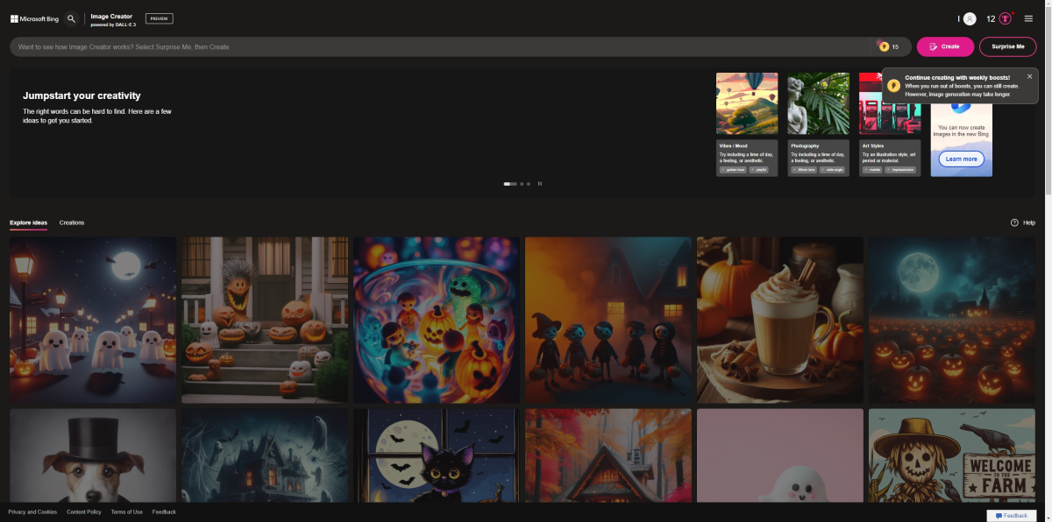Switch to the Creations tab
The height and width of the screenshot is (522, 1052).
point(71,222)
